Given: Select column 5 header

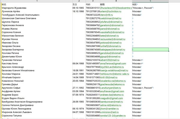Looking at the screenshot, I should click(150, 1).
